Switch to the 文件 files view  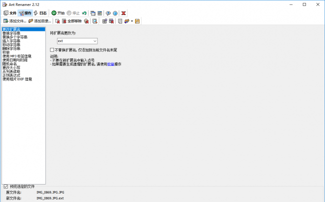[x=9, y=13]
